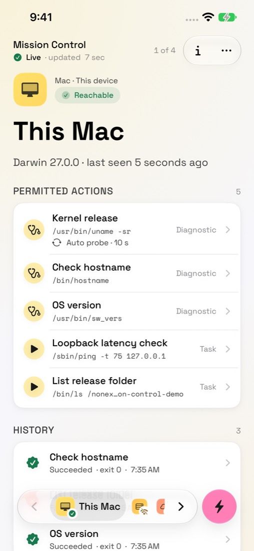Tap the HISTORY section header
Viewport: 254px width, 551px height.
(x=33, y=430)
